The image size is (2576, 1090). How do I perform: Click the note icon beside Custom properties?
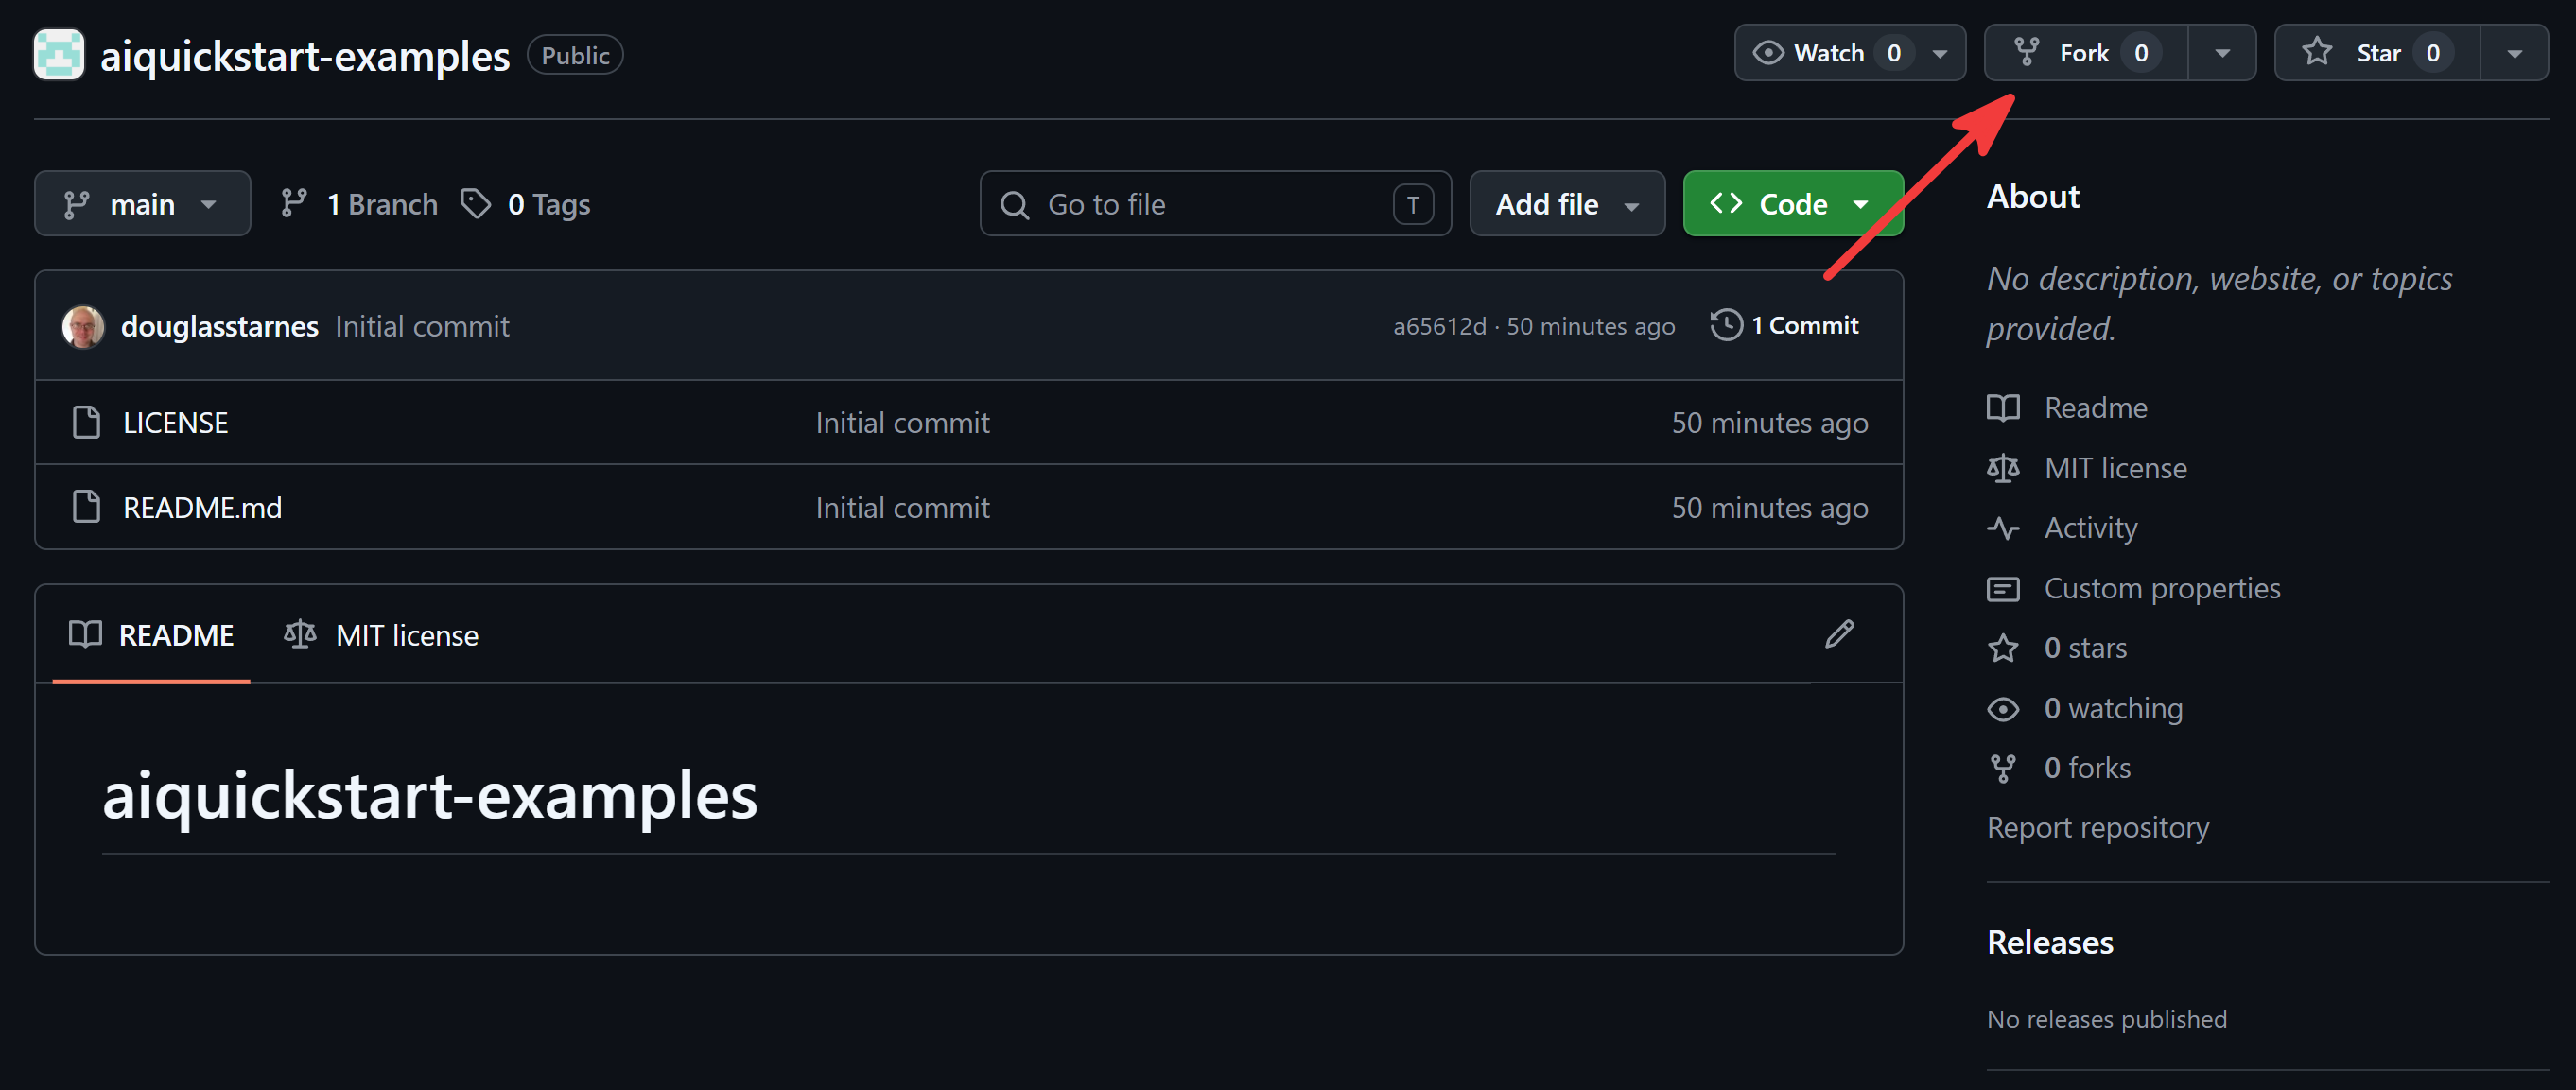pos(2003,588)
